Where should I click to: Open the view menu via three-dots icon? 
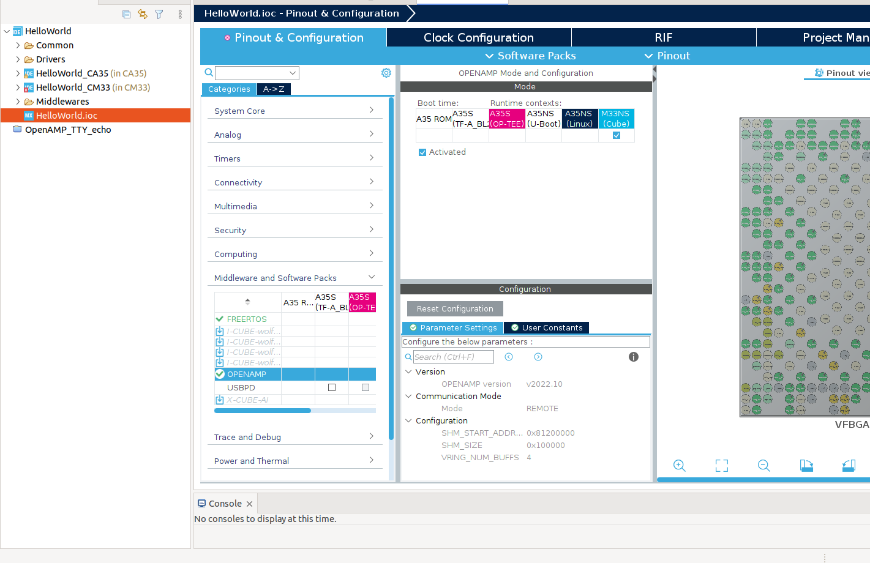pos(179,14)
